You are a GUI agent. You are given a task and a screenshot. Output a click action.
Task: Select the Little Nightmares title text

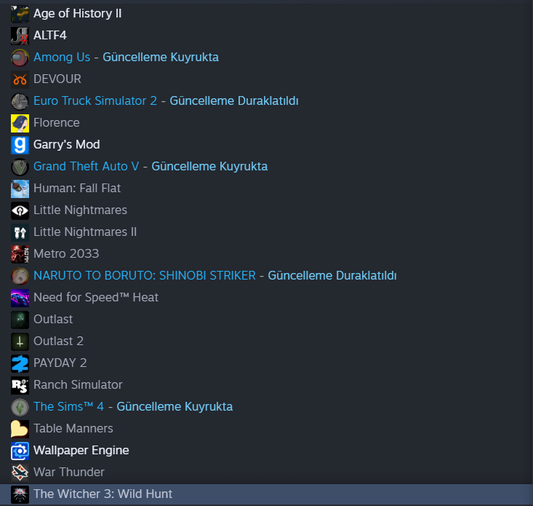tap(80, 210)
